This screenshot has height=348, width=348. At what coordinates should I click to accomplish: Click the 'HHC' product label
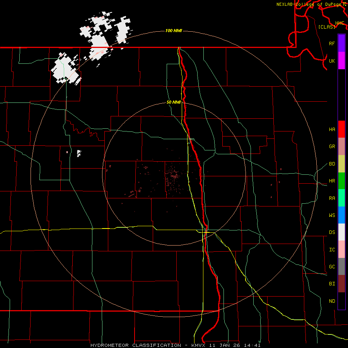coord(339,23)
